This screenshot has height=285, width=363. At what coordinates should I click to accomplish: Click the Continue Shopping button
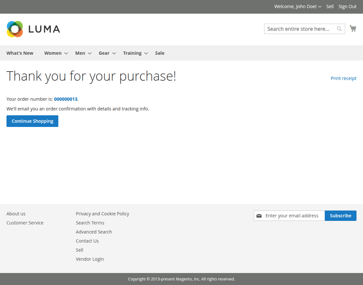click(x=32, y=121)
